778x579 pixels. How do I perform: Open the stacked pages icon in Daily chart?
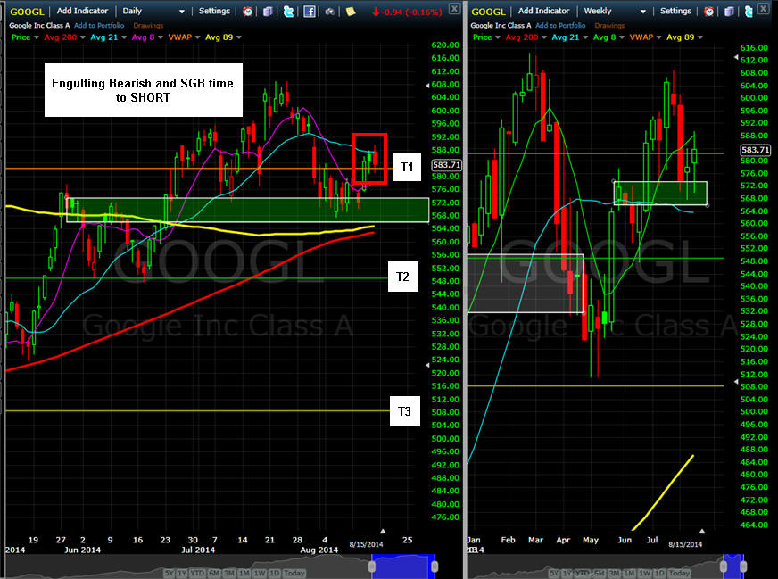click(x=268, y=11)
